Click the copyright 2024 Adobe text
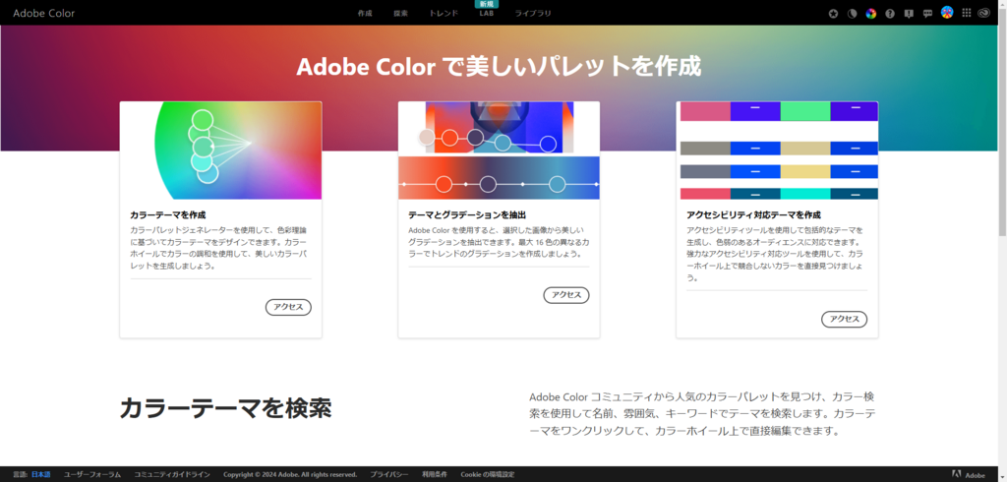The height and width of the screenshot is (482, 1007). coord(290,475)
